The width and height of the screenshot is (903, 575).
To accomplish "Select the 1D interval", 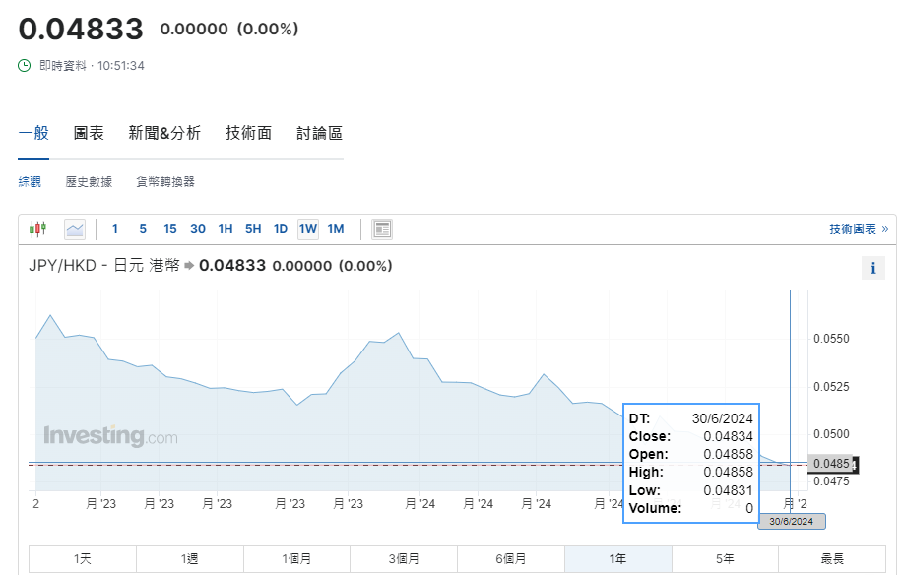I will 281,229.
